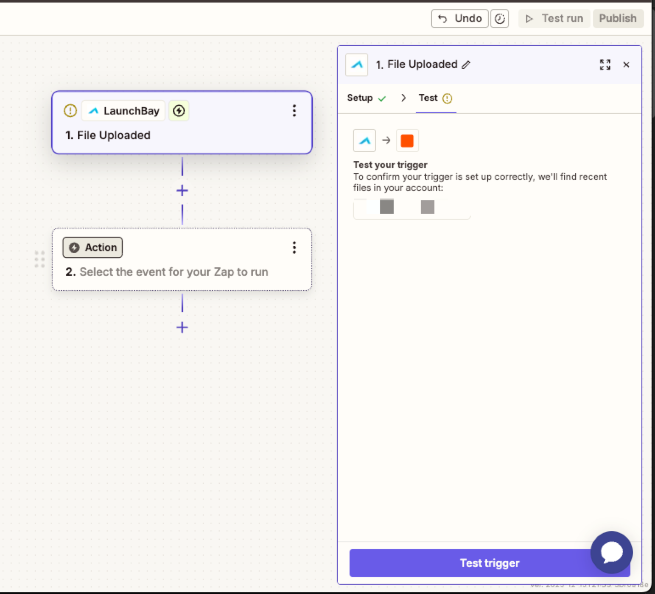The width and height of the screenshot is (655, 594).
Task: Open the three-dot menu on the Action step
Action: 294,247
